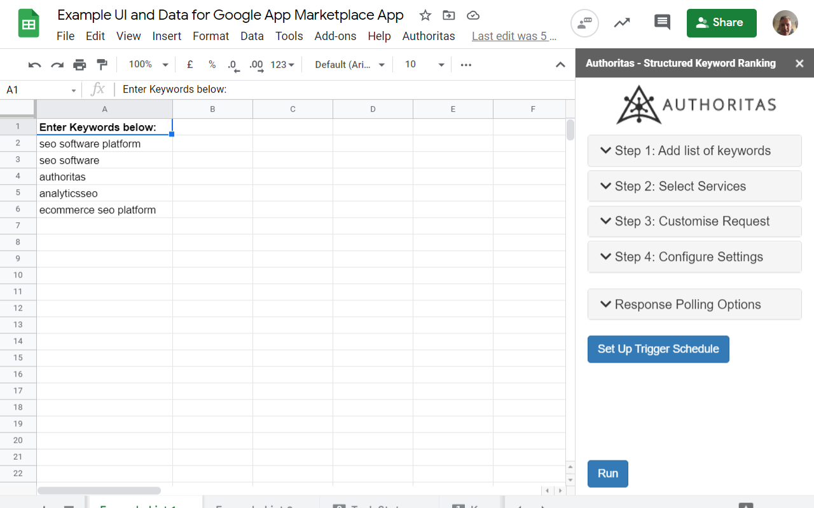Open the File menu

(x=66, y=36)
